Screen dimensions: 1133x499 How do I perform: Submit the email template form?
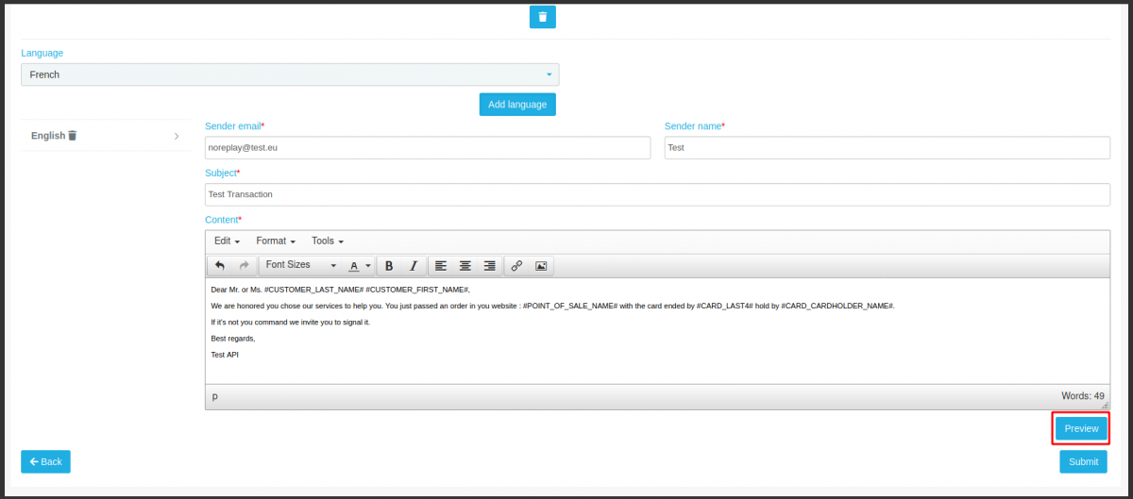point(1083,461)
